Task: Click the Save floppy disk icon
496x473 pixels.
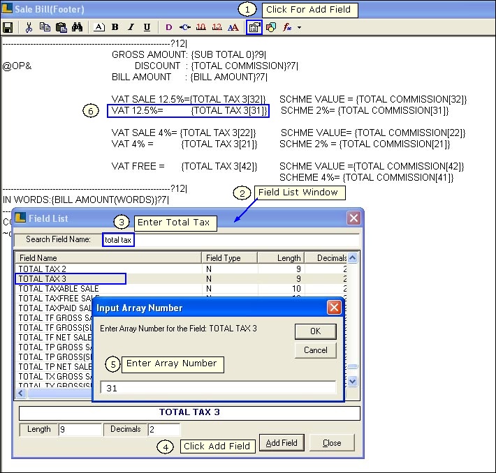Action: click(x=8, y=27)
